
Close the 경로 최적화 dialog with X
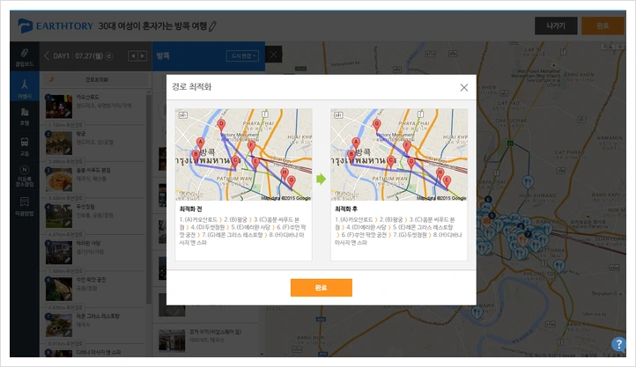(464, 87)
